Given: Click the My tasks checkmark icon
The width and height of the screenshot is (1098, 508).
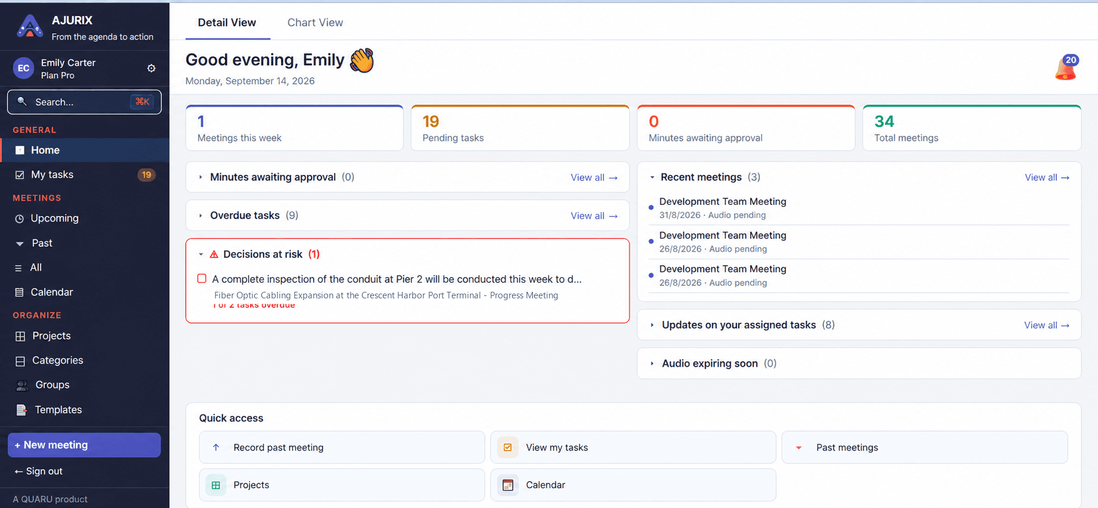Looking at the screenshot, I should [x=20, y=174].
